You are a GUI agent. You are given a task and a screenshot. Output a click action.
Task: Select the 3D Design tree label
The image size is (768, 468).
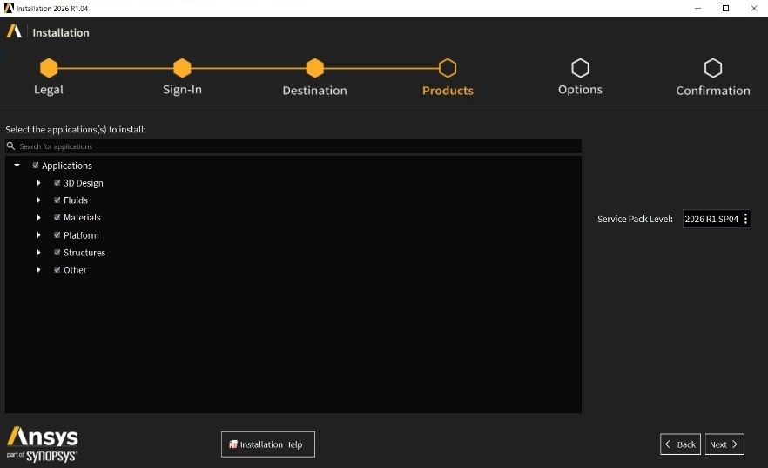tap(84, 183)
